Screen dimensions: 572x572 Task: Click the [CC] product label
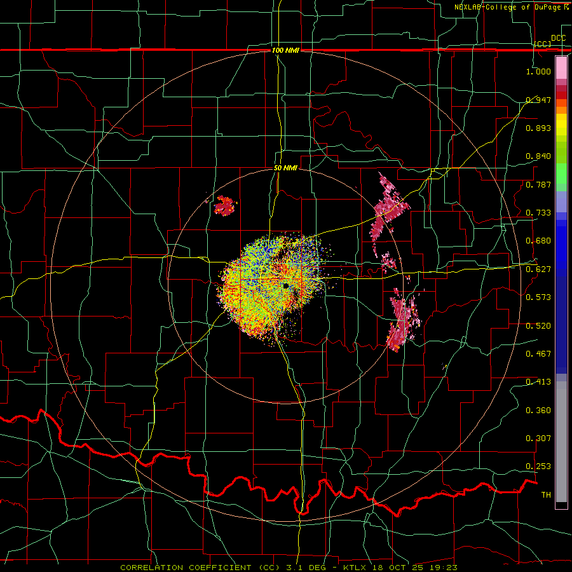[543, 44]
